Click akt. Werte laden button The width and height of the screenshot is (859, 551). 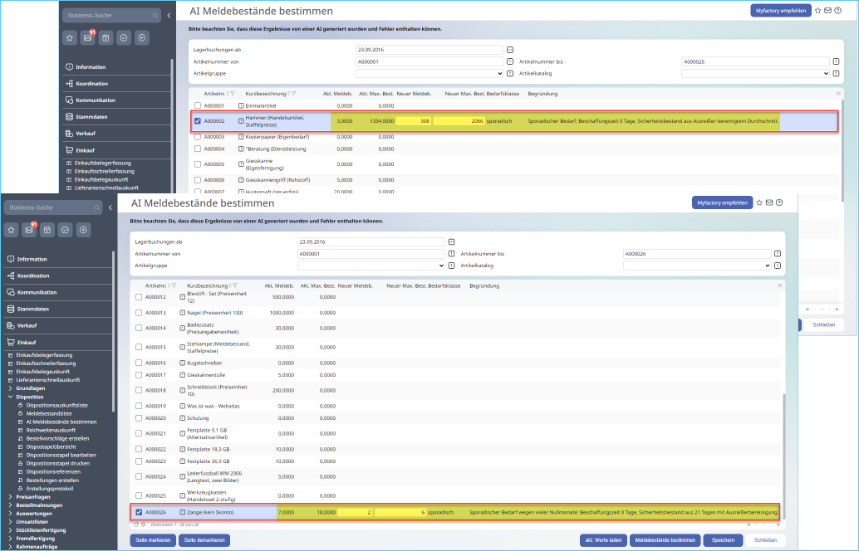click(603, 540)
